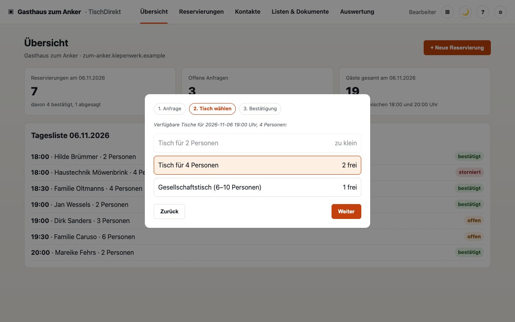Click the Gasthaus zum Anker logo icon

click(11, 12)
